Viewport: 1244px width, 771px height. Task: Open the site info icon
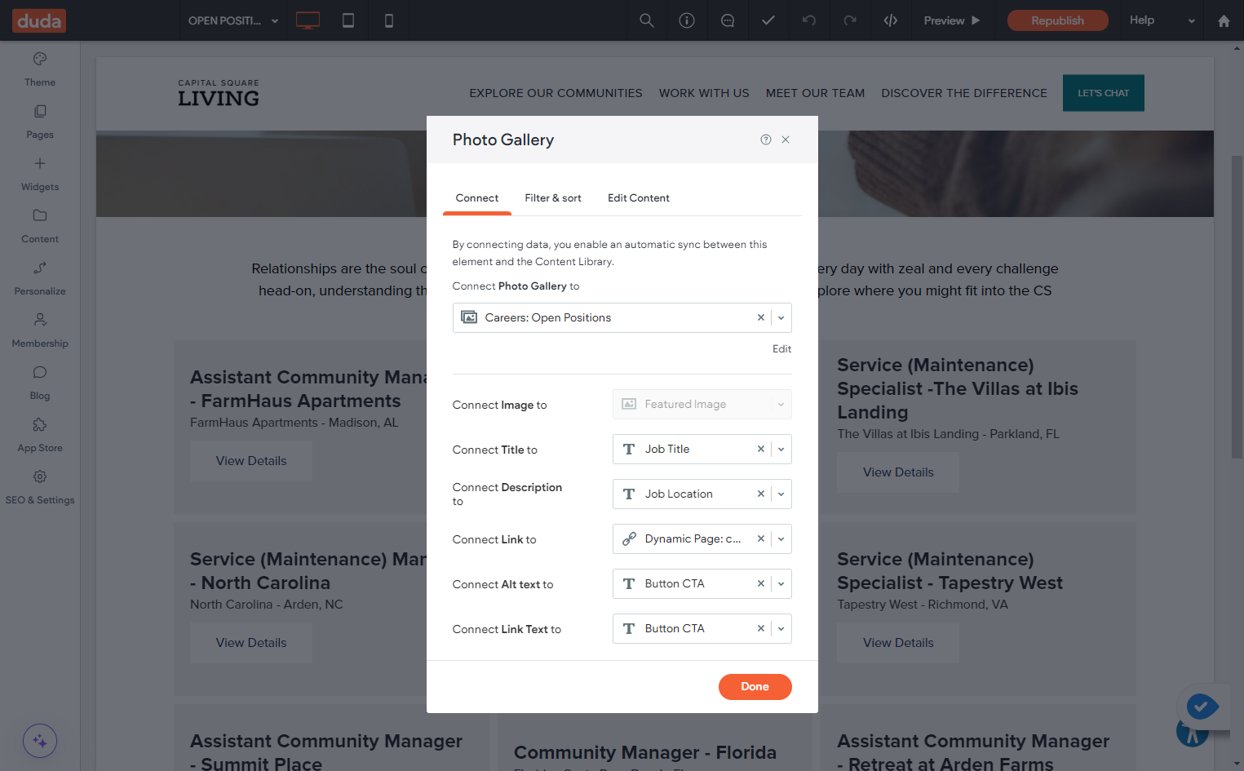coord(687,20)
